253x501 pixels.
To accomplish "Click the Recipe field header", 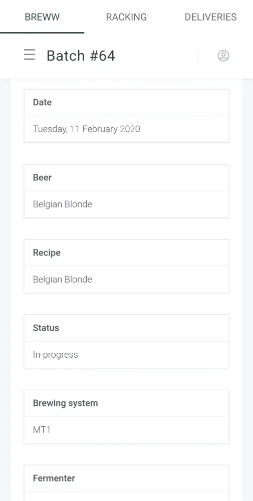I will [126, 253].
